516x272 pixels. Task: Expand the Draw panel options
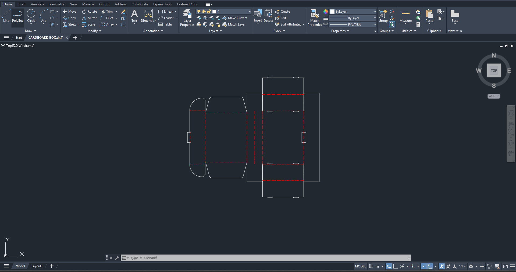pos(30,31)
